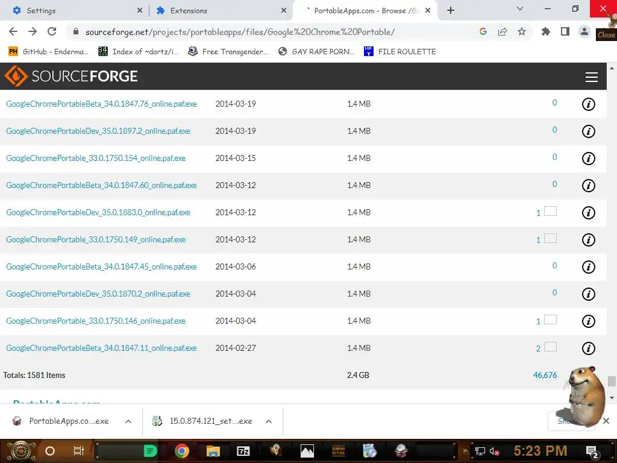Show info for GoogleChromePortableBeta_34.0.1847.76
Viewport: 617px width, 463px height.
[x=588, y=104]
